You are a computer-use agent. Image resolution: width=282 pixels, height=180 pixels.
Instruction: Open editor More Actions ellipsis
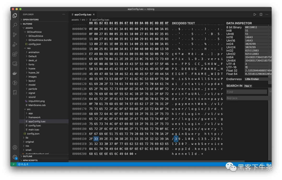pos(267,14)
